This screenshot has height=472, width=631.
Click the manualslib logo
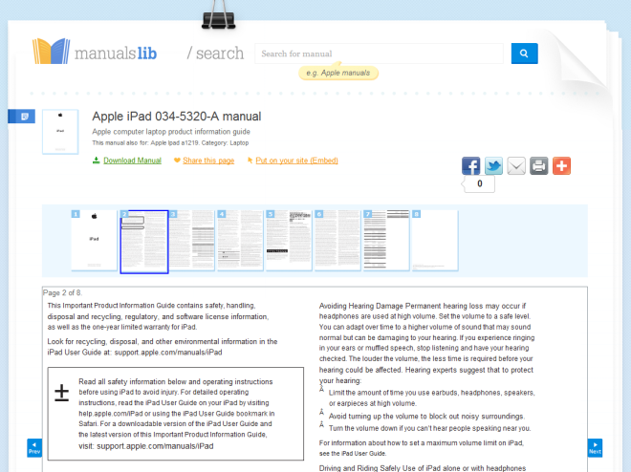tap(94, 52)
